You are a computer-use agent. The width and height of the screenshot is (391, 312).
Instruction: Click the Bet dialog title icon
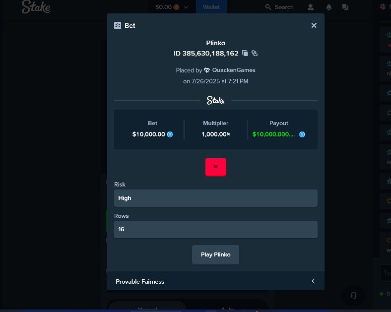pyautogui.click(x=118, y=25)
